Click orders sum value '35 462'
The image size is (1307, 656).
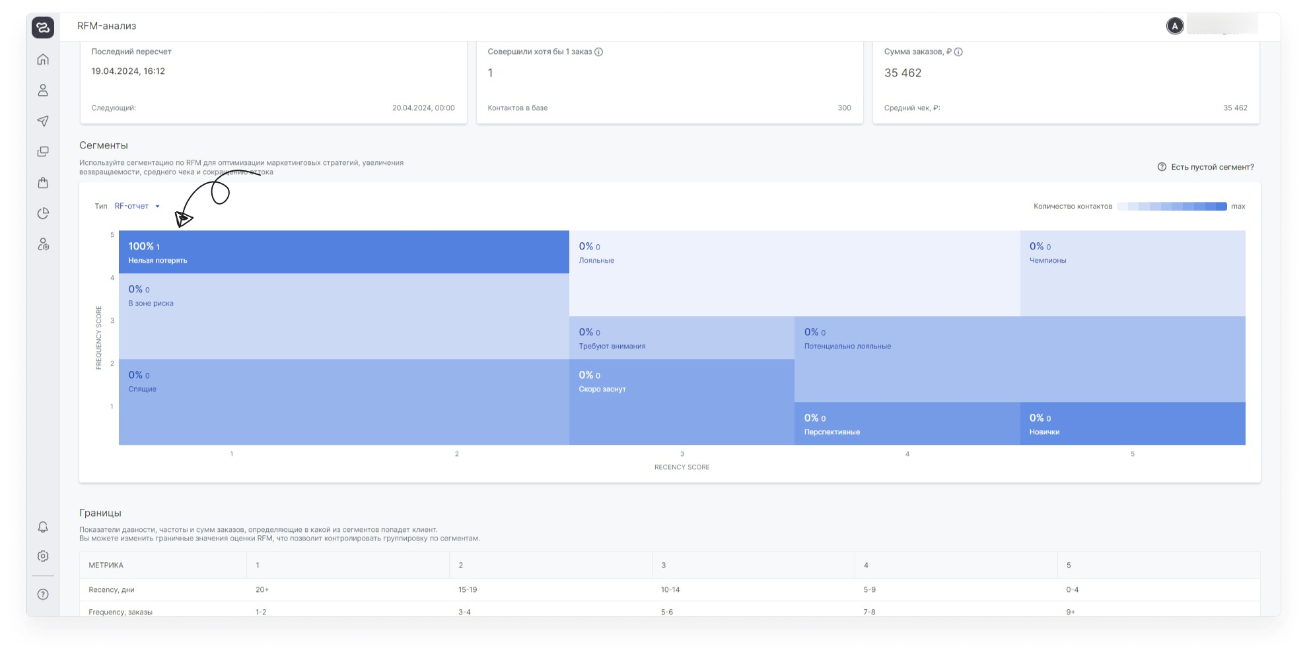903,73
